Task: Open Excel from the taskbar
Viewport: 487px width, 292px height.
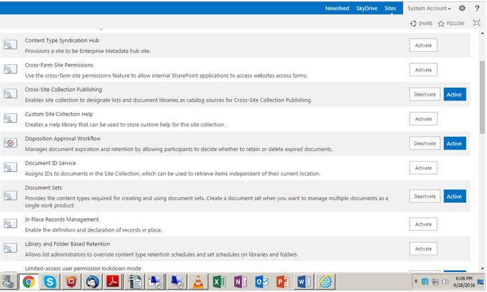Action: [219, 282]
